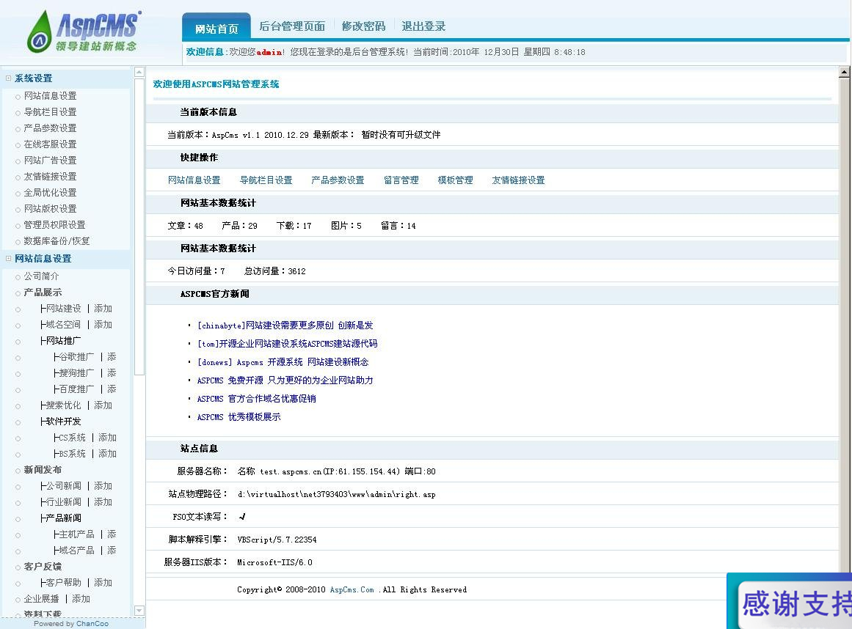Screen dimensions: 852x629
Task: Open the [donews] Aspcms news link
Action: (x=283, y=362)
